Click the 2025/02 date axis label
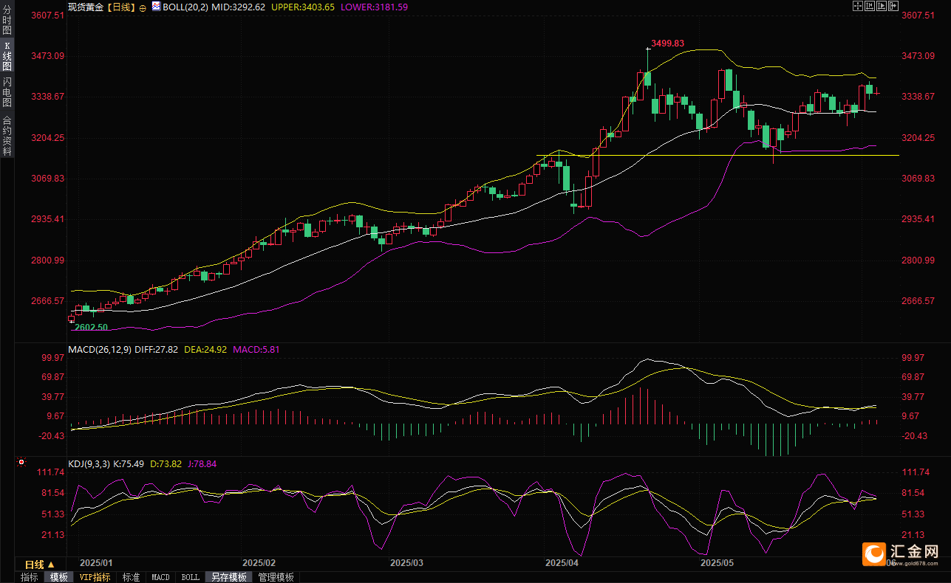Image resolution: width=951 pixels, height=583 pixels. (259, 562)
